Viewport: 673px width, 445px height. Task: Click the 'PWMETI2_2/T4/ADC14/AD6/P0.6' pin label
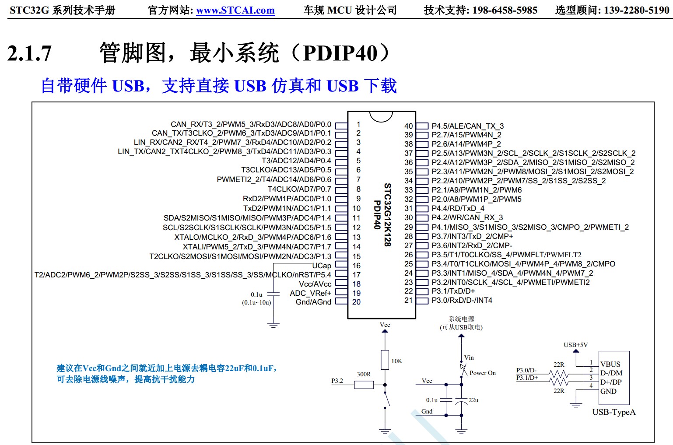pos(274,179)
